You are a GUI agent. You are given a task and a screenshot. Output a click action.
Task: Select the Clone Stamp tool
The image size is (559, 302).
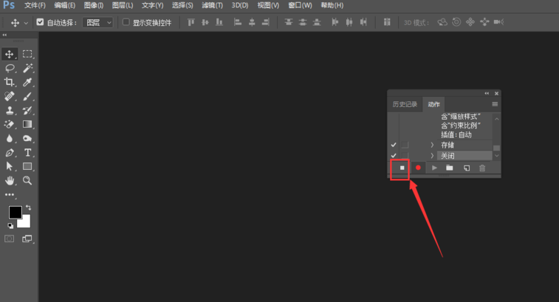point(10,110)
